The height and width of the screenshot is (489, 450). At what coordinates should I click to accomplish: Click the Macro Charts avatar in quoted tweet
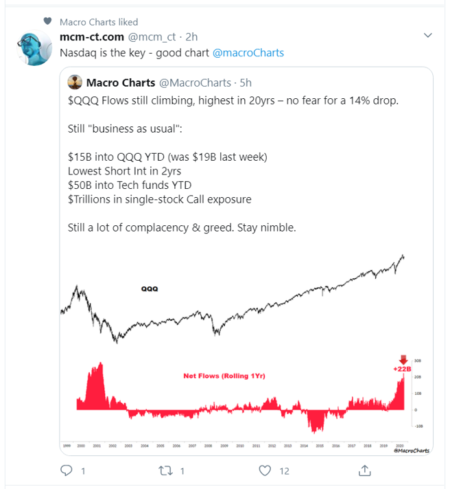point(75,83)
